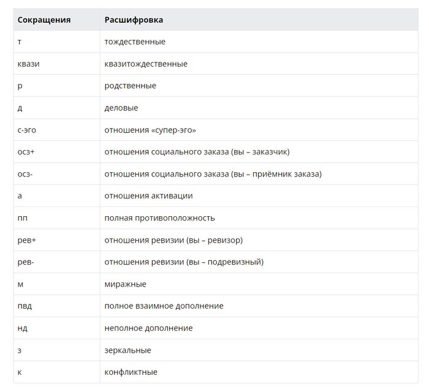Click "неполное дополнение" description
The width and height of the screenshot is (429, 389).
coord(148,328)
